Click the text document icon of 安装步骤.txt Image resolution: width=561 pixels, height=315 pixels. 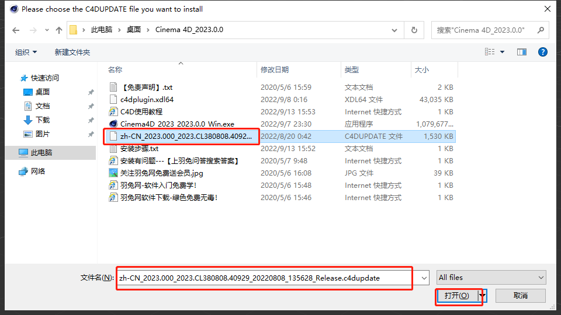[x=113, y=149]
